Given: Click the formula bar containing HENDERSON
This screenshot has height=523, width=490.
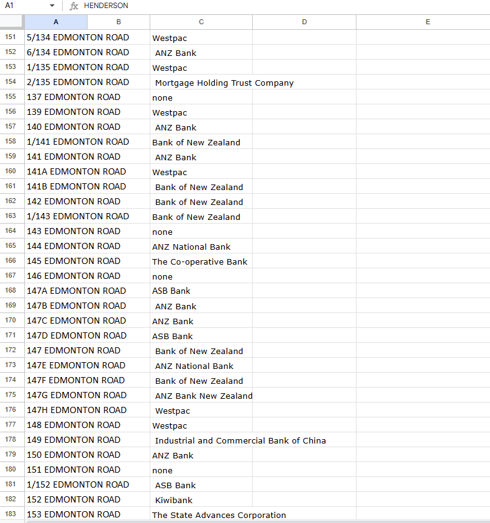Looking at the screenshot, I should [285, 6].
